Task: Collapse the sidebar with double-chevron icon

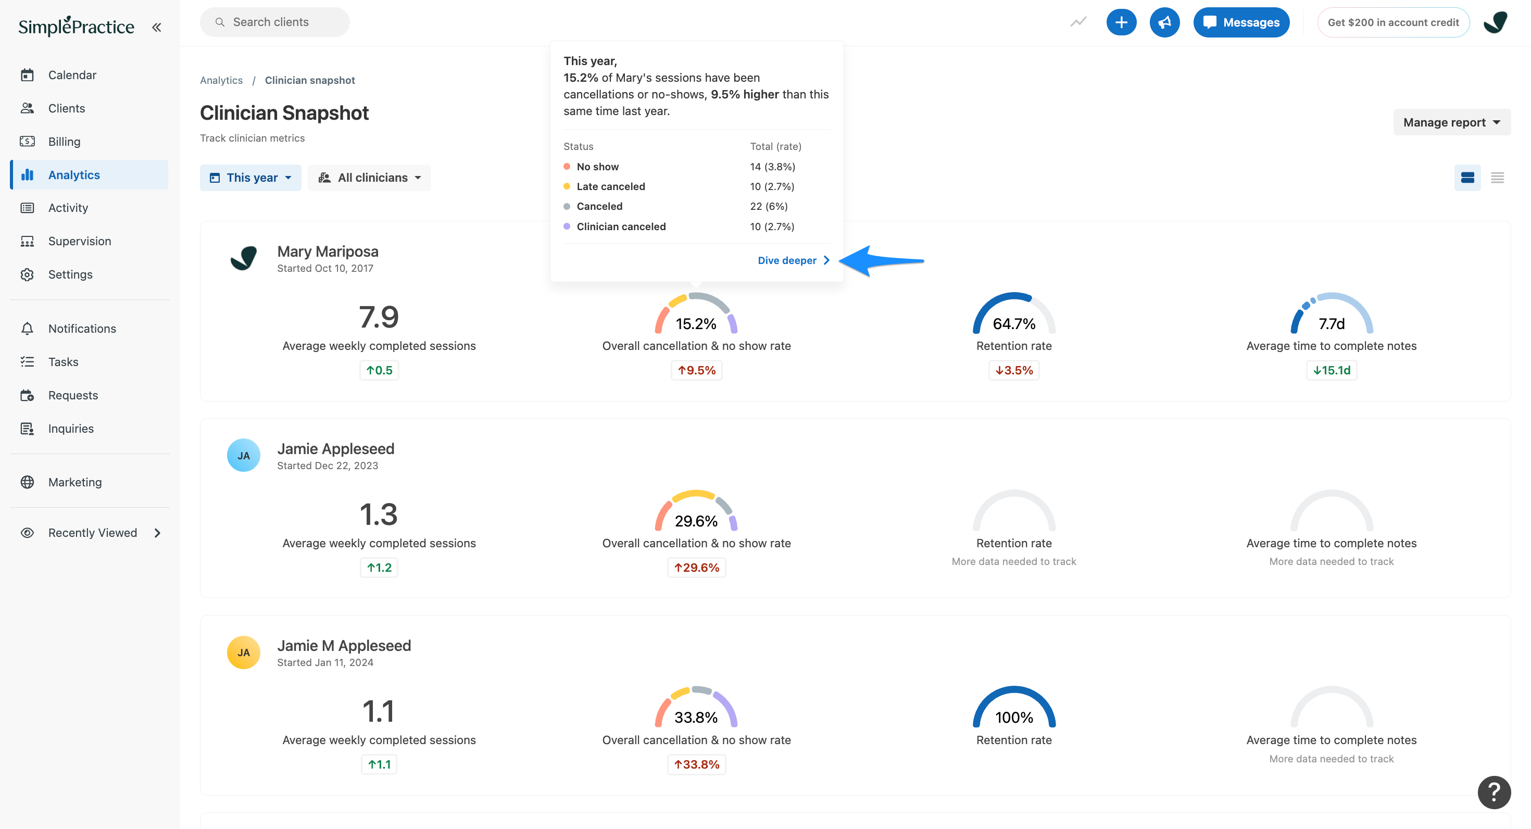Action: [156, 27]
